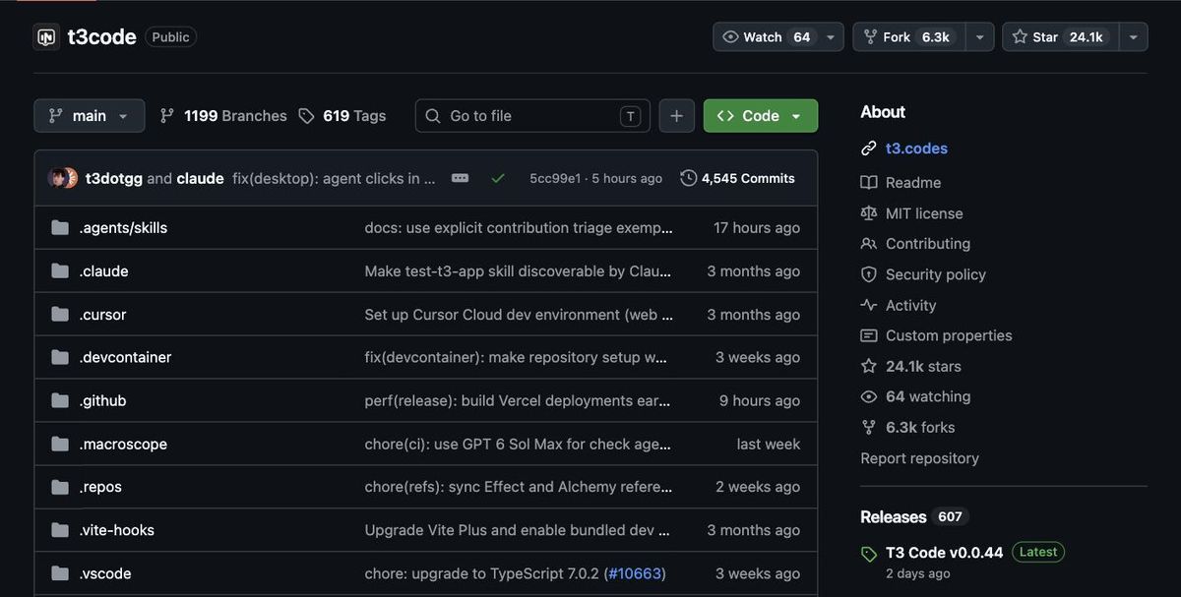Viewport: 1181px width, 597px height.
Task: Open the Fork options dropdown arrow
Action: pos(979,37)
